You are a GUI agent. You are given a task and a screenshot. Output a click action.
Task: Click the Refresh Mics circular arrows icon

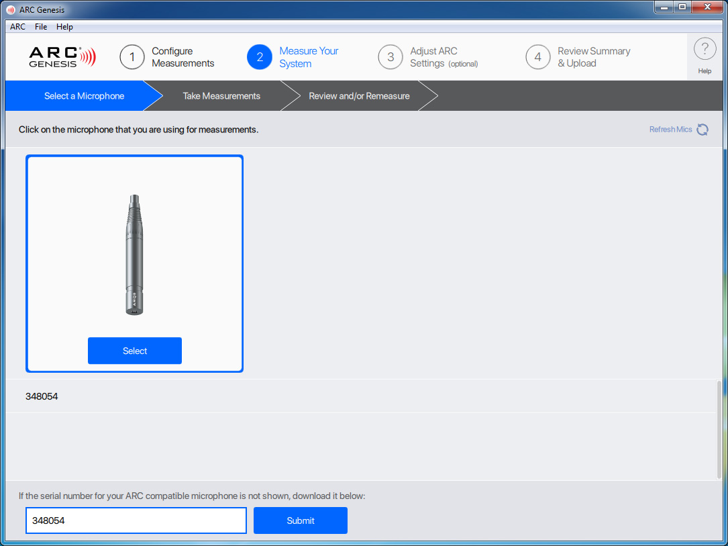pos(703,130)
